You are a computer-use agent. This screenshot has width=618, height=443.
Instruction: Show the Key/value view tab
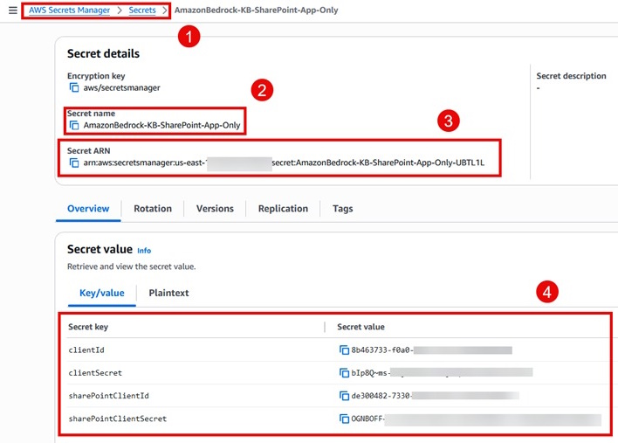(x=101, y=293)
